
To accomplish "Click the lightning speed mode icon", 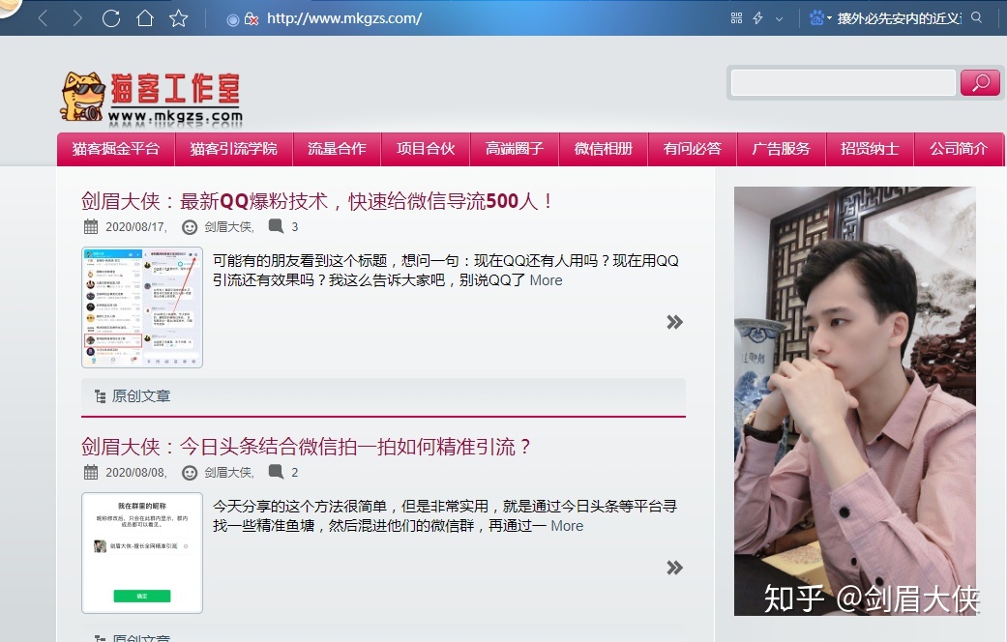I will click(757, 18).
